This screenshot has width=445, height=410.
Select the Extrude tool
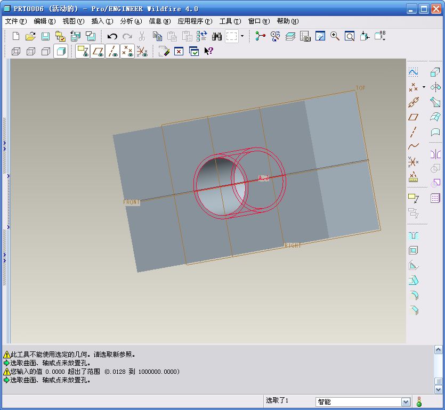point(435,72)
